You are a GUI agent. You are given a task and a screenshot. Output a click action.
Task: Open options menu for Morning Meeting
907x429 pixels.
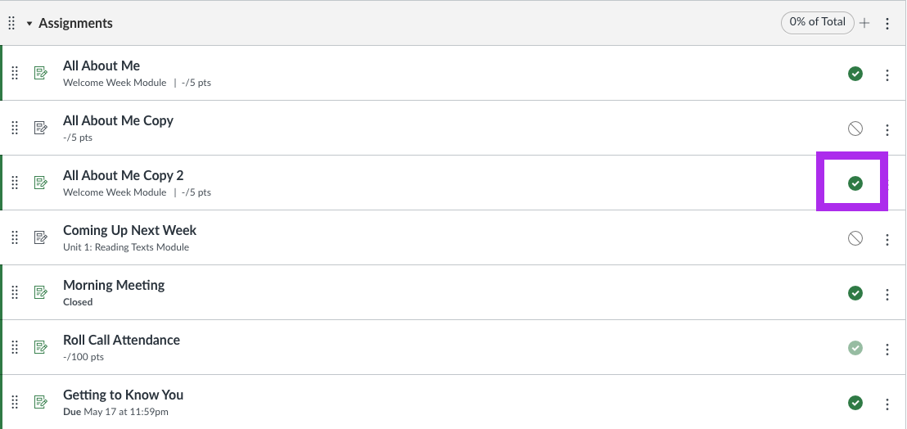(x=887, y=294)
